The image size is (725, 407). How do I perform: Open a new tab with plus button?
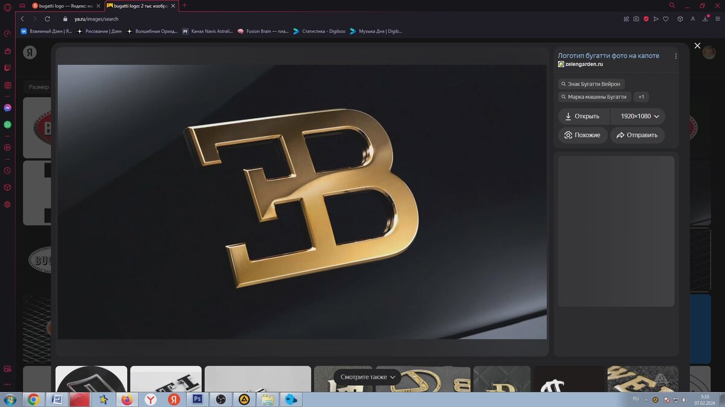pos(184,5)
